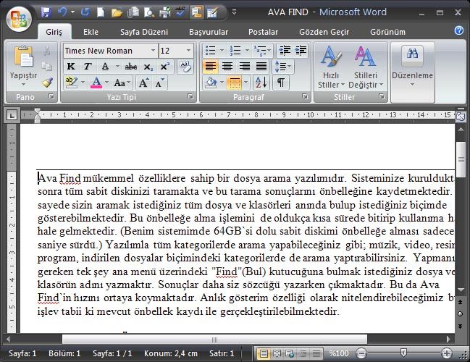Image resolution: width=470 pixels, height=362 pixels.
Task: Open a file with folder icon
Action: 117,12
